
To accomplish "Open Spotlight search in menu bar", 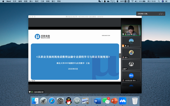I will click(x=159, y=1).
